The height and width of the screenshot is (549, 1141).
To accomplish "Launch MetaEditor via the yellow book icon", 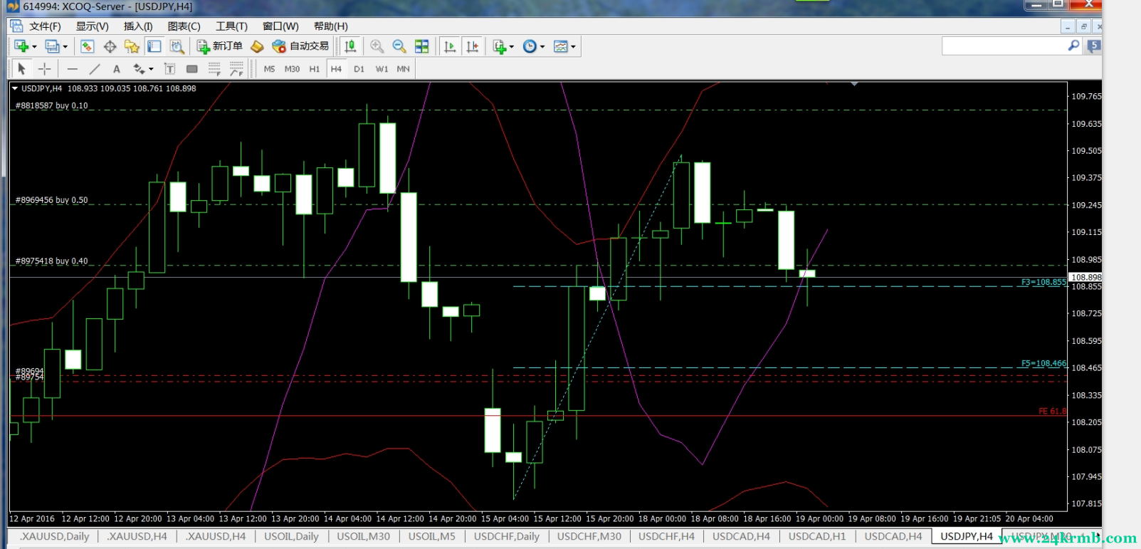I will (258, 46).
